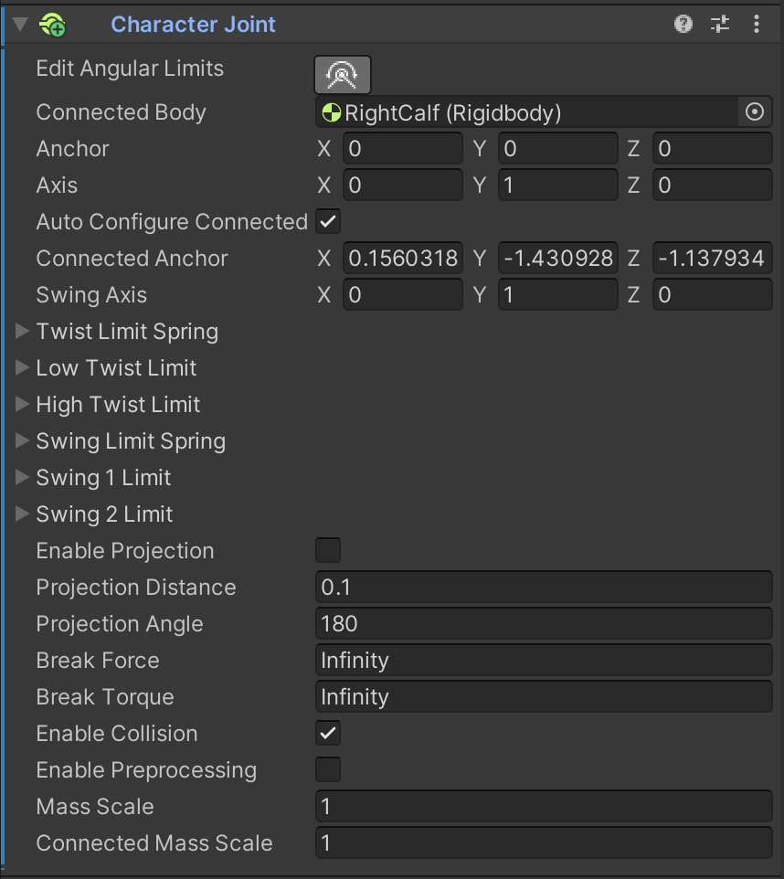Click the Edit Angular Limits button
The height and width of the screenshot is (879, 784).
point(343,75)
